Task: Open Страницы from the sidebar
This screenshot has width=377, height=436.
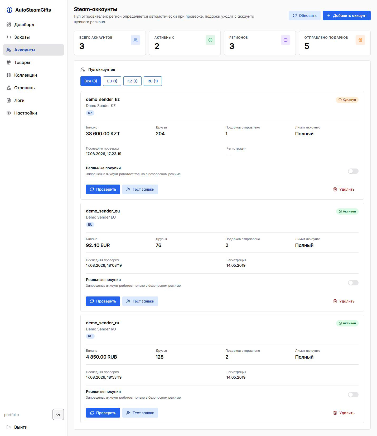Action: 33,88
